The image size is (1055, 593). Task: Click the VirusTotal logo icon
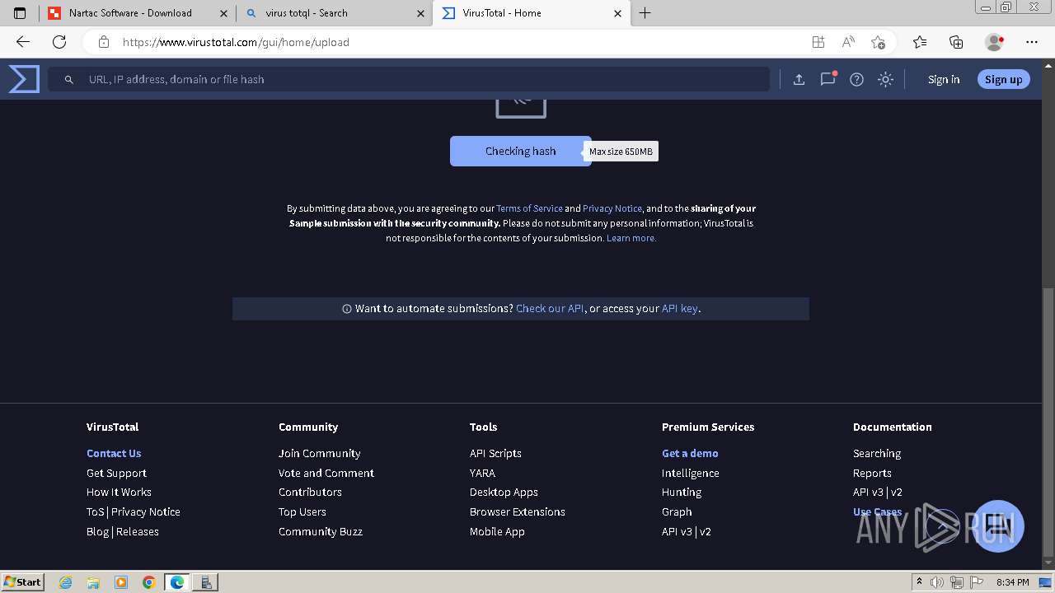coord(24,79)
